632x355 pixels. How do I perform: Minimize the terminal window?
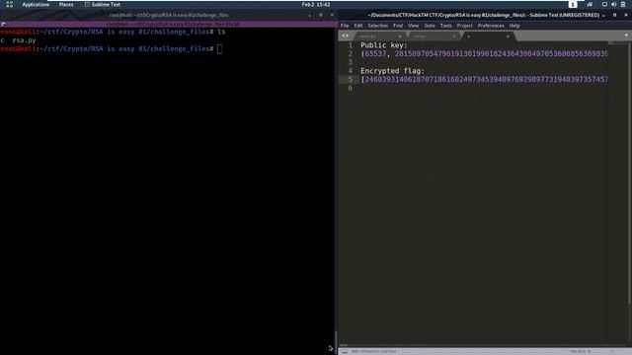click(x=309, y=16)
